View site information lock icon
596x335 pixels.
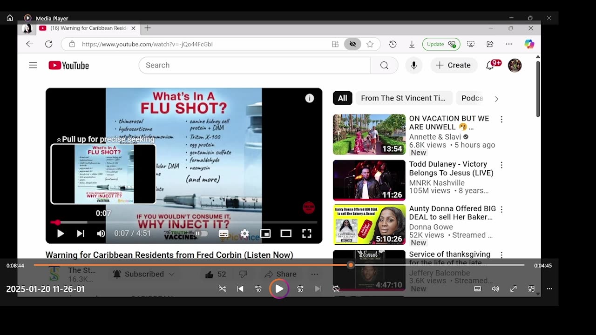point(72,44)
